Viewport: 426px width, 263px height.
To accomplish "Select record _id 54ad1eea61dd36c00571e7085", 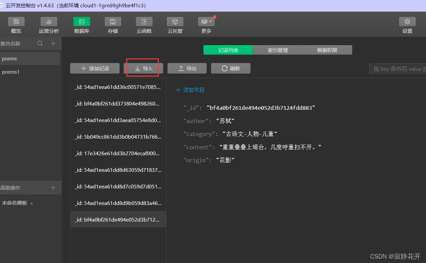I will [x=118, y=87].
